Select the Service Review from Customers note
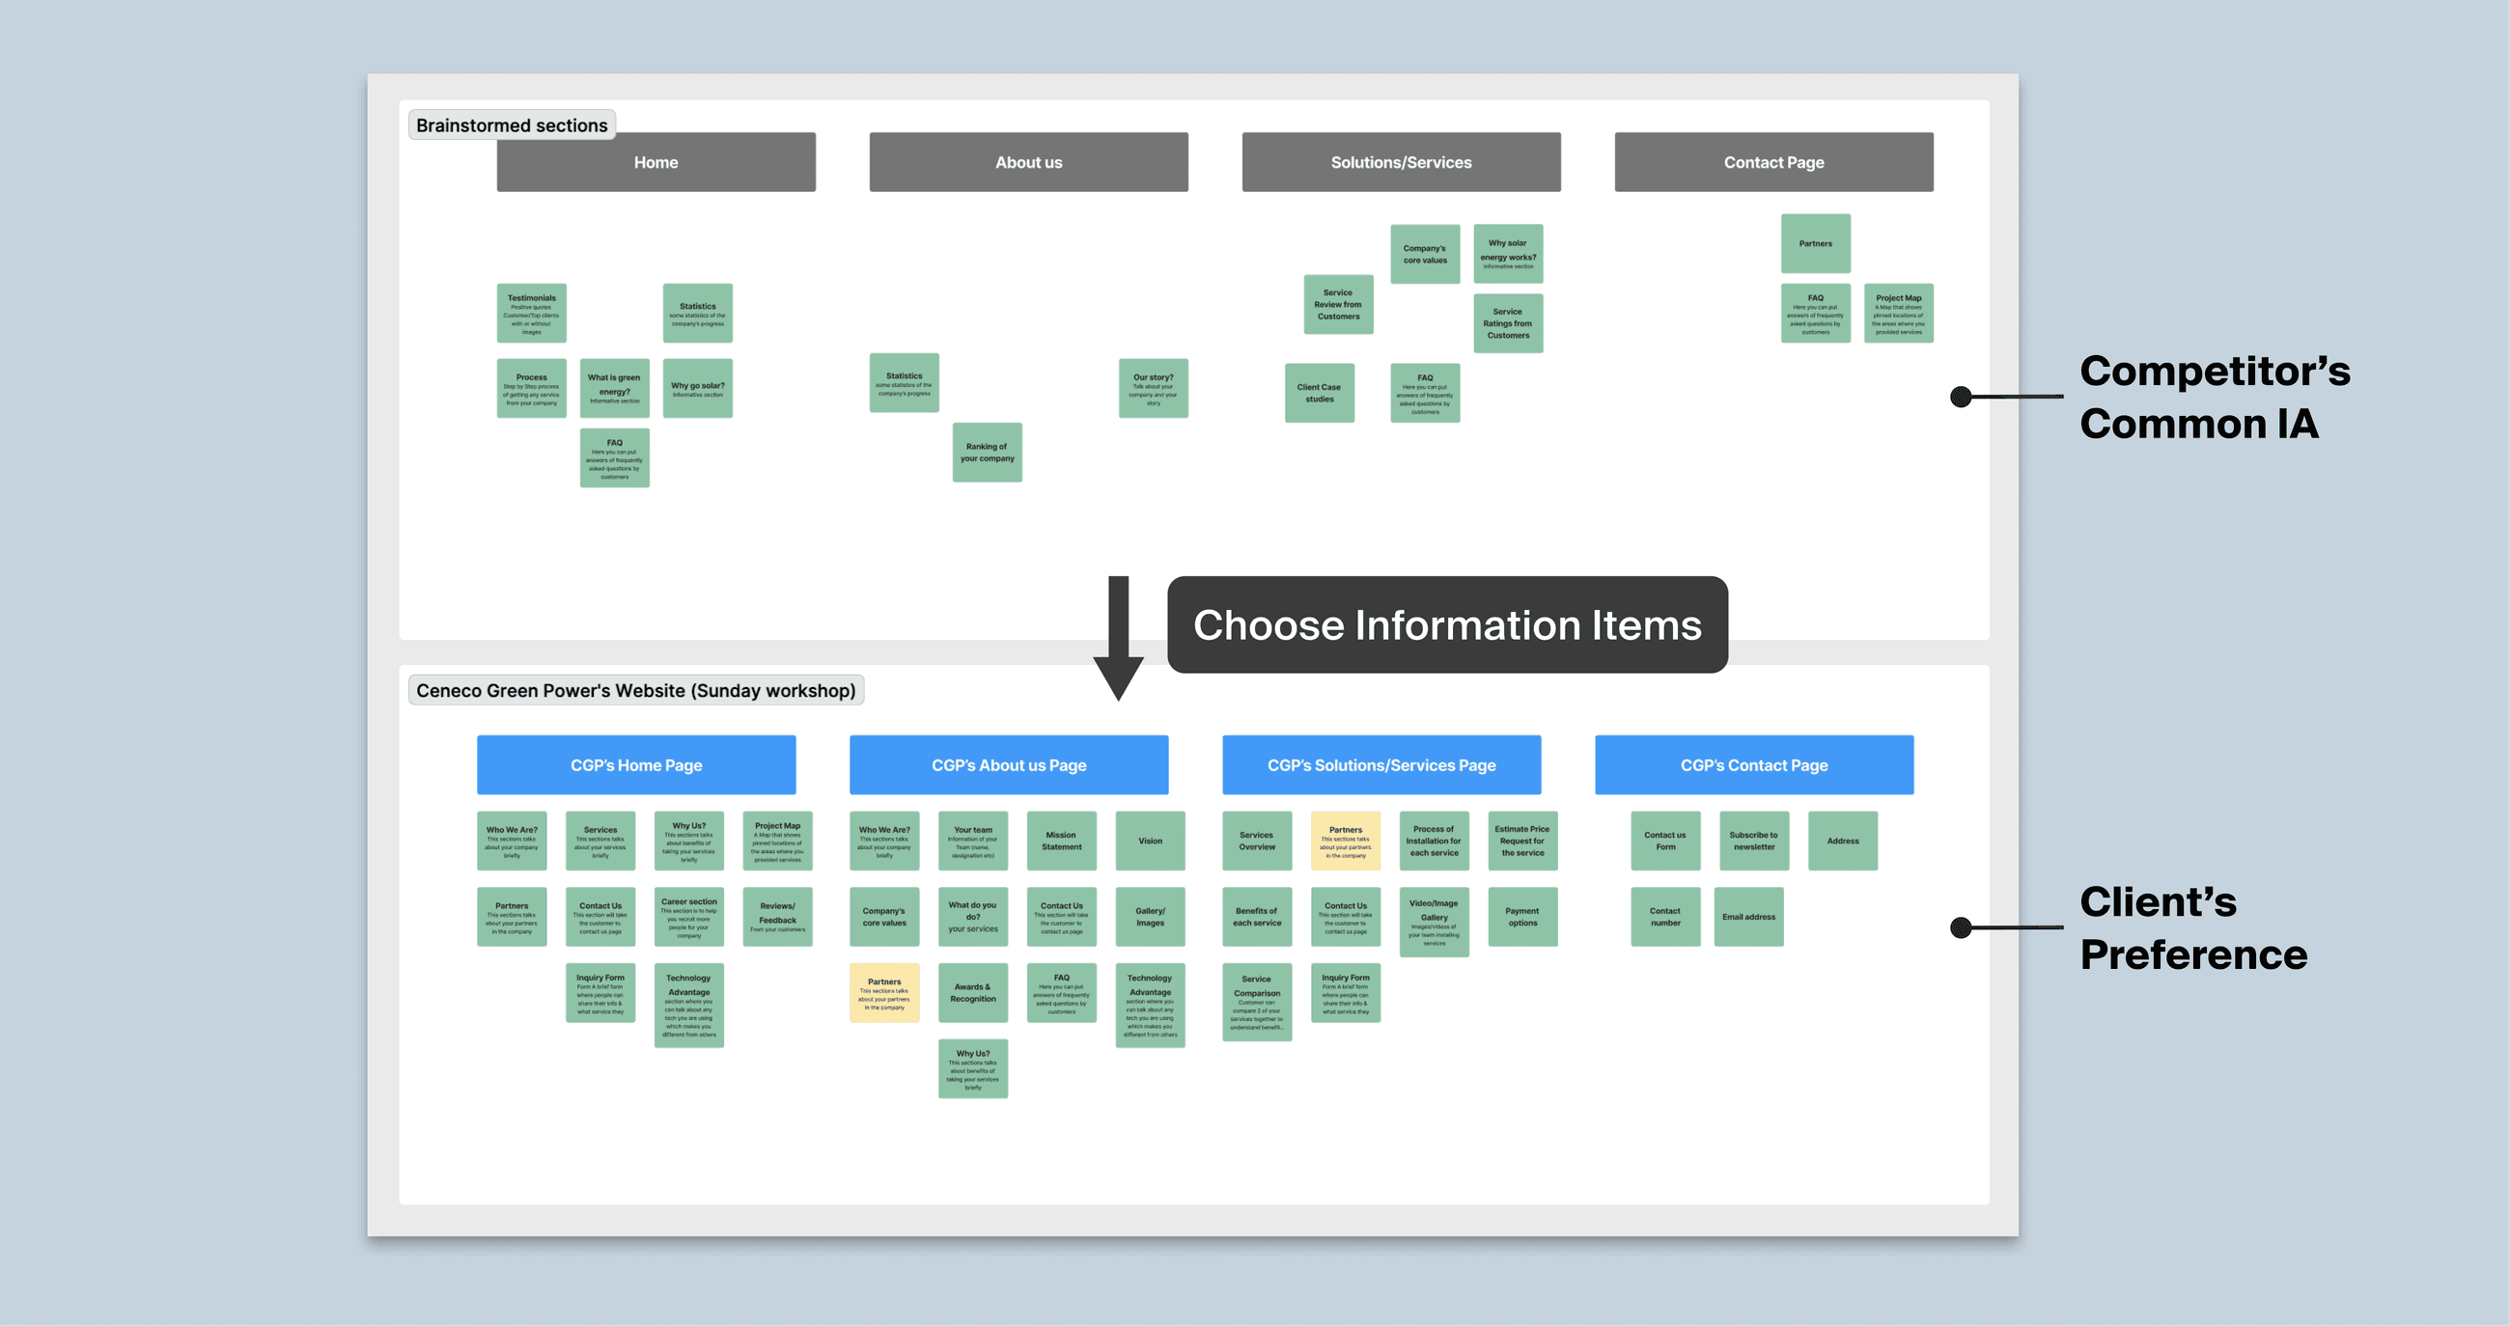This screenshot has height=1326, width=2510. pos(1338,304)
